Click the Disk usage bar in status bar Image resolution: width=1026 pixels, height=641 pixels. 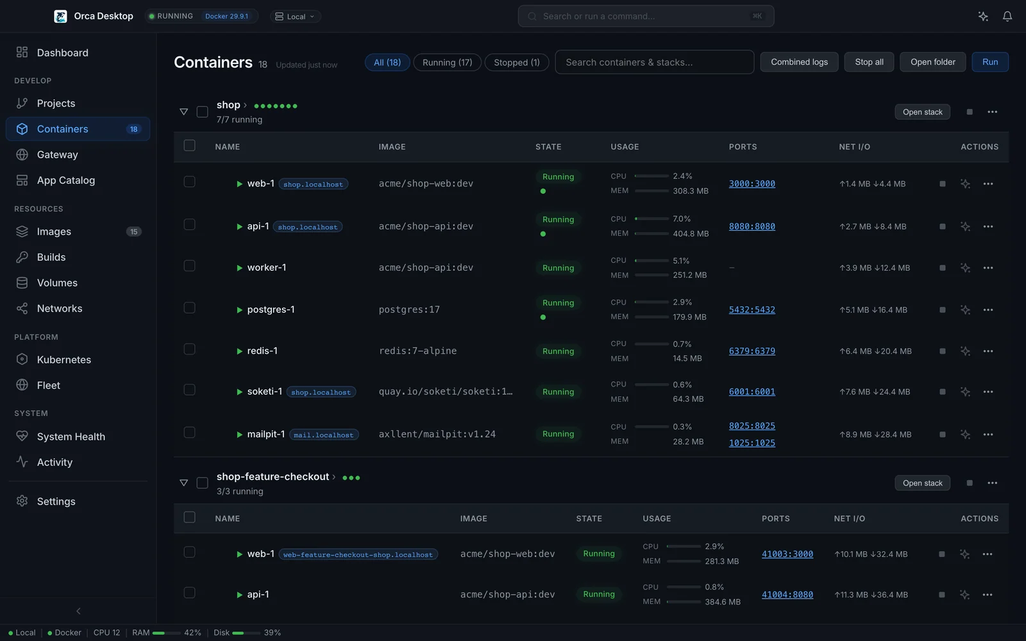point(246,633)
